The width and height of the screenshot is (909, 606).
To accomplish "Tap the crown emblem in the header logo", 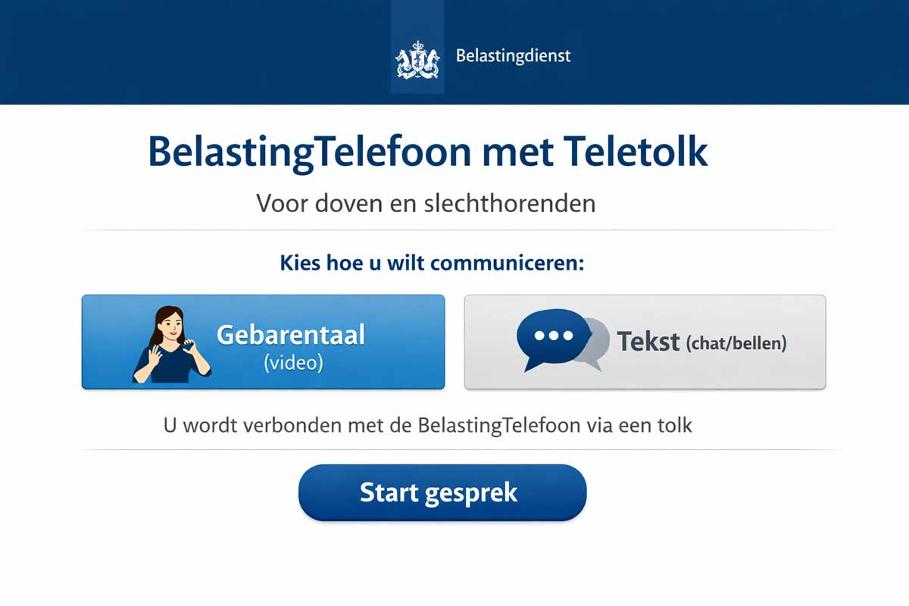I will coord(418,47).
